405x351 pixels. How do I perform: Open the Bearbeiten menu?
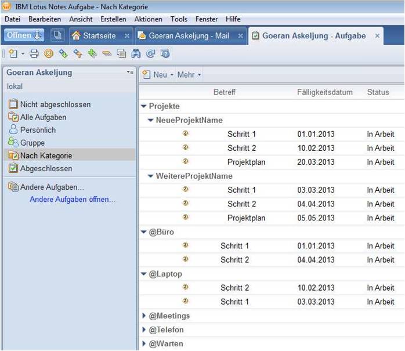[x=45, y=19]
